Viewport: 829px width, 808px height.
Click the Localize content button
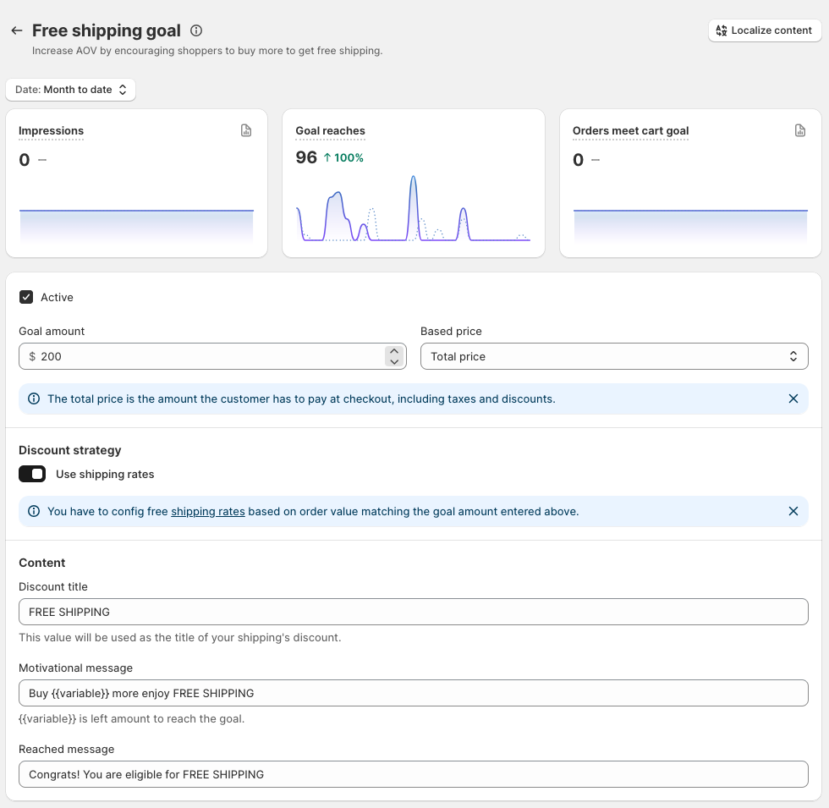click(x=764, y=30)
